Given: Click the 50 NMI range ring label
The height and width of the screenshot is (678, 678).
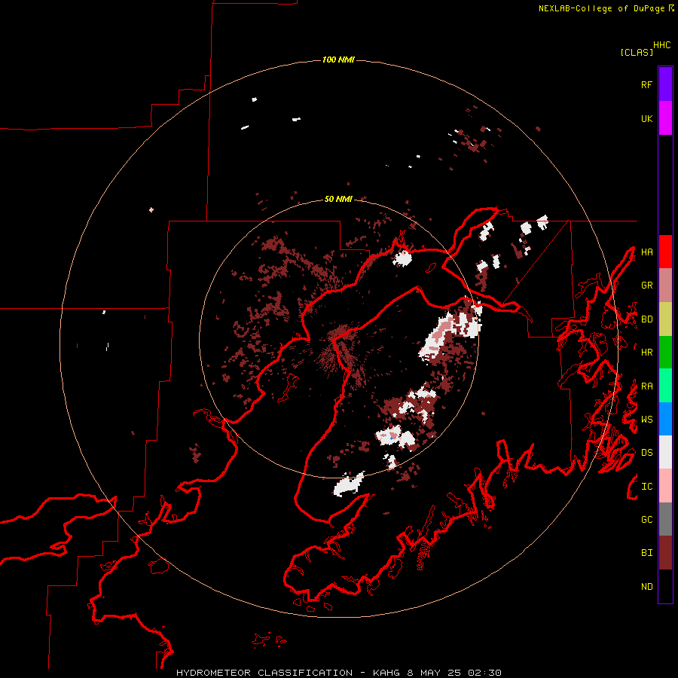Looking at the screenshot, I should pos(338,199).
